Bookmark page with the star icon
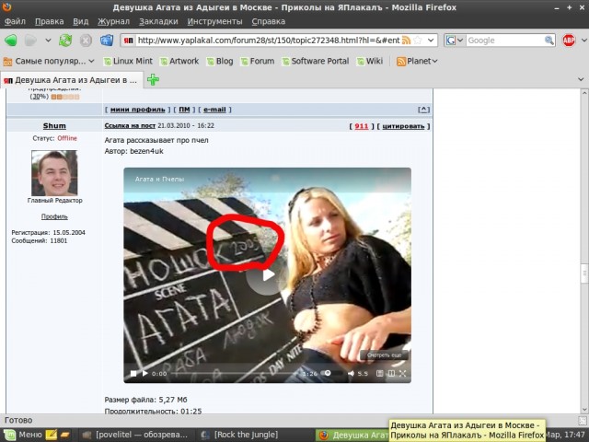 coord(418,41)
